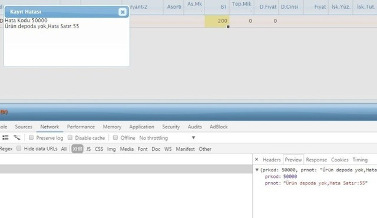Click the D.Cinsi column header

click(290, 6)
